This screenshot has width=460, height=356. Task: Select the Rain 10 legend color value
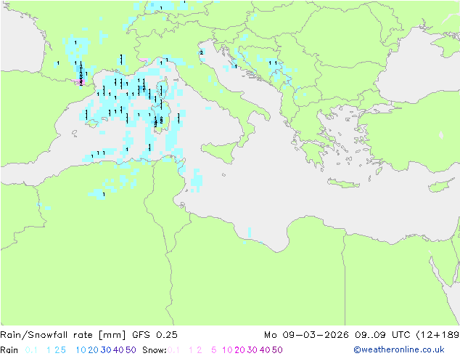81,350
